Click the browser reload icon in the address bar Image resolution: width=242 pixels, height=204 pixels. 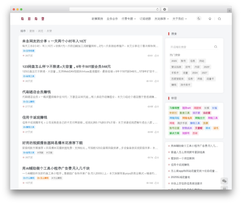point(157,10)
